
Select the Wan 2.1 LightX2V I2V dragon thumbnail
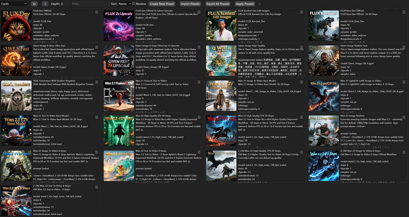point(324,96)
